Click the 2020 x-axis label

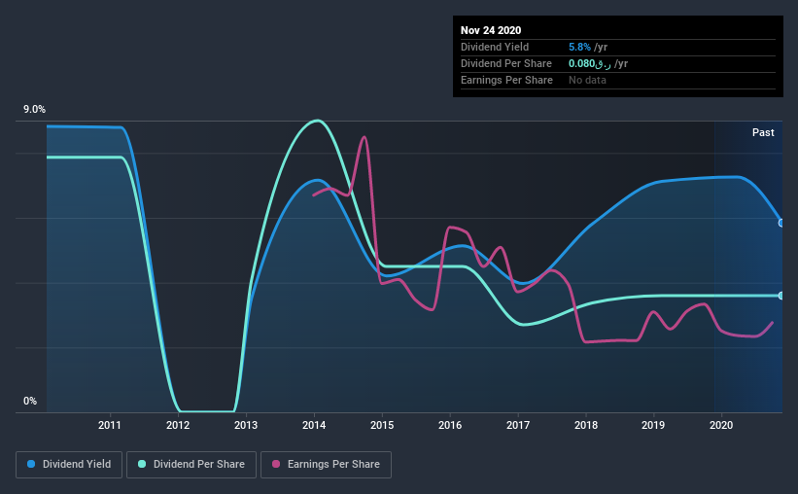click(721, 425)
